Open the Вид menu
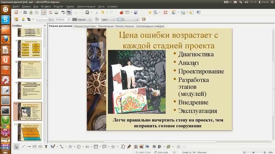 click(x=36, y=6)
